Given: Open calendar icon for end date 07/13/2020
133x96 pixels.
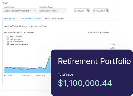Looking at the screenshot, I should pos(107,11).
